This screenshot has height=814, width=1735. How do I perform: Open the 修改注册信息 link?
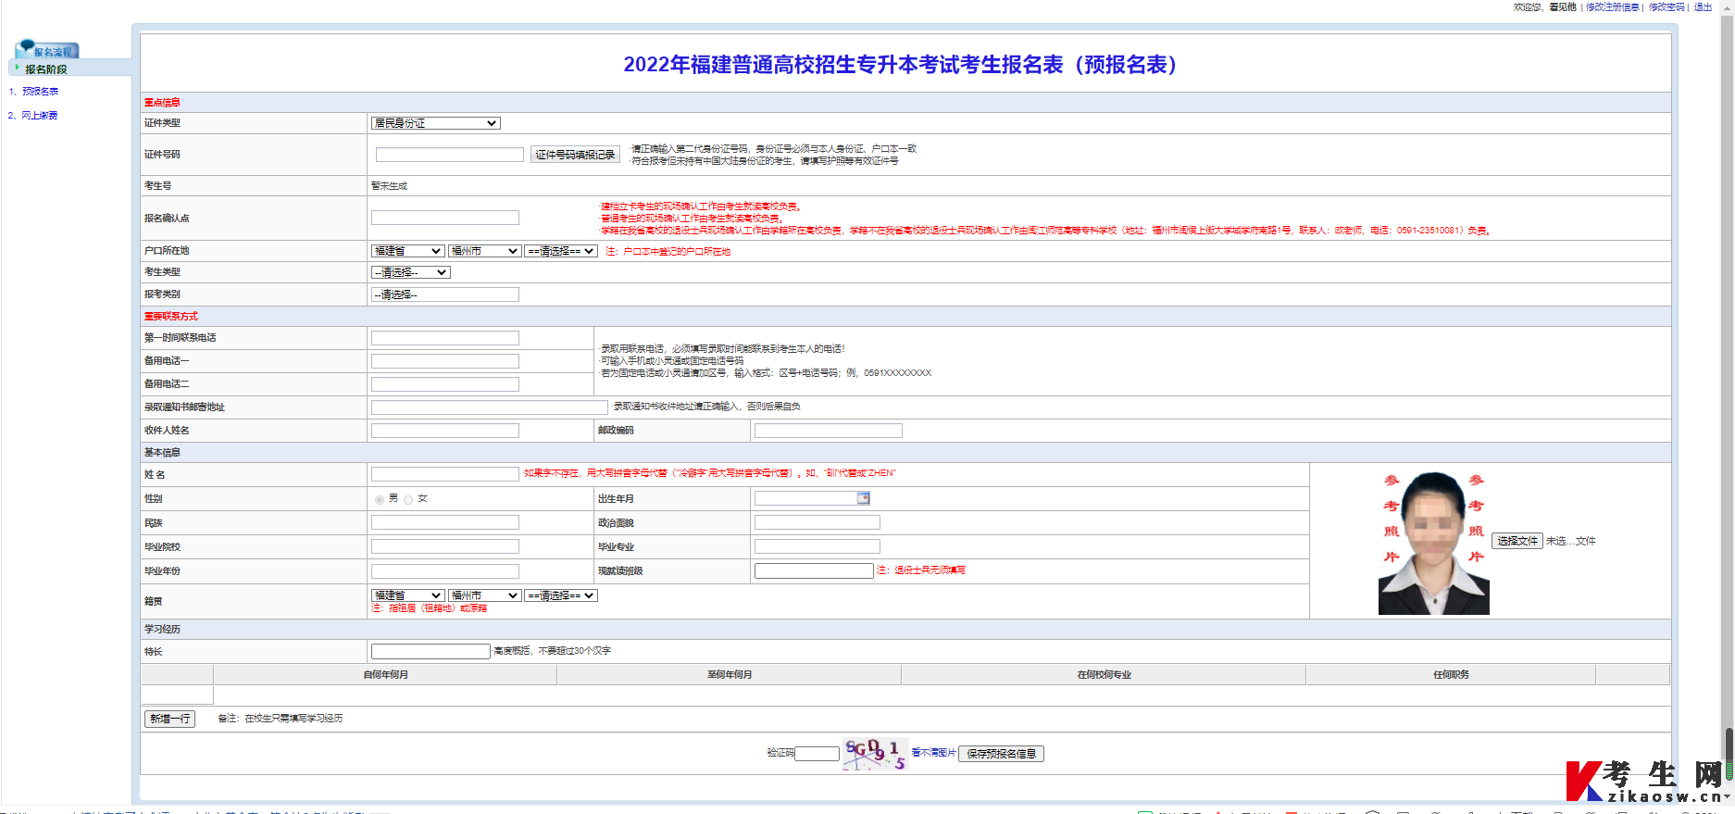[x=1613, y=7]
